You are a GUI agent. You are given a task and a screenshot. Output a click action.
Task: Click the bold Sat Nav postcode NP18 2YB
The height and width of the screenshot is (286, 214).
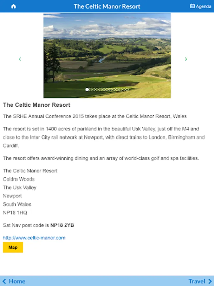pyautogui.click(x=62, y=225)
